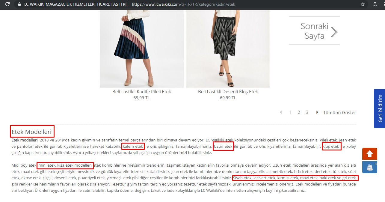Follow the kloş etek text link
This screenshot has width=385, height=202.
point(331,147)
